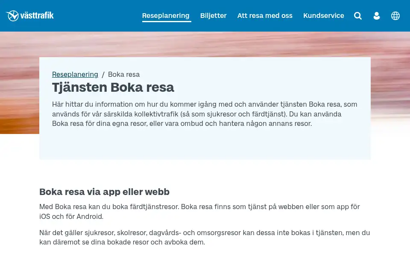Image resolution: width=410 pixels, height=256 pixels.
Task: Follow the Reseplanering breadcrumb link
Action: (75, 74)
